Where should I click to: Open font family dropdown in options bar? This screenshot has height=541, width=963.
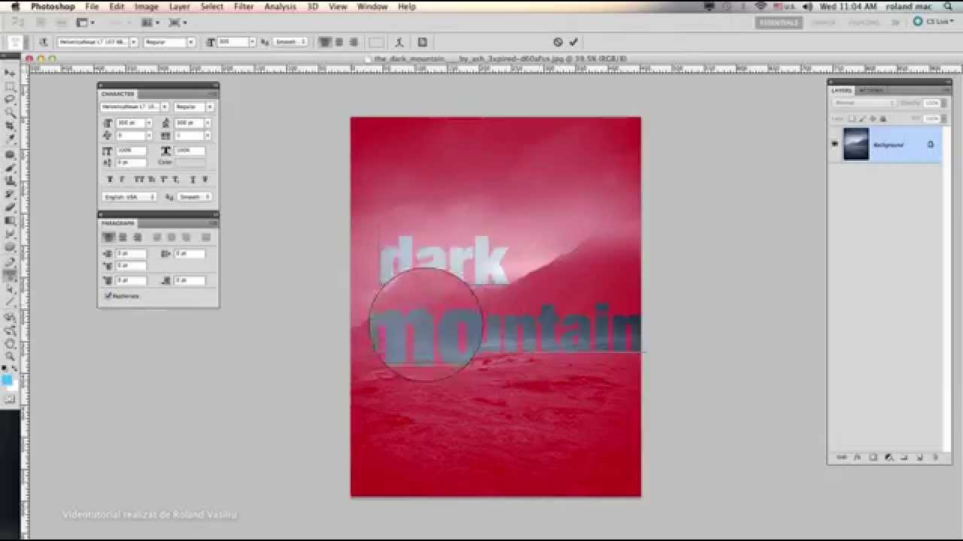click(x=134, y=42)
